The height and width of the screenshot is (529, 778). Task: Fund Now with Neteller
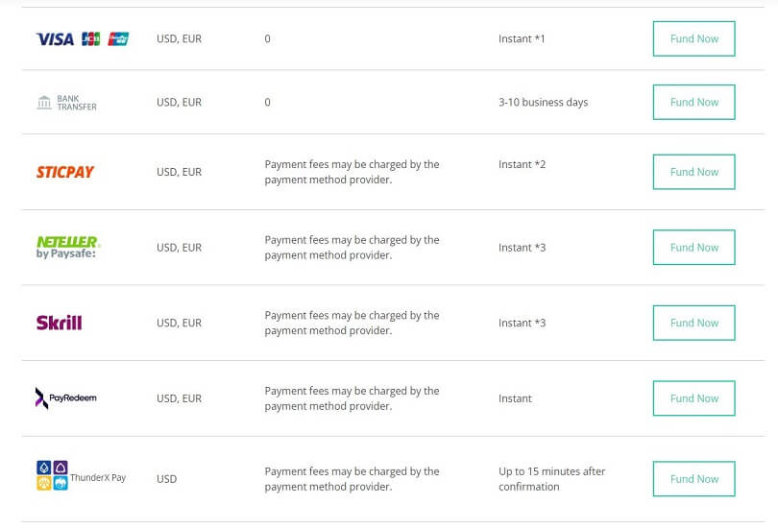[693, 248]
